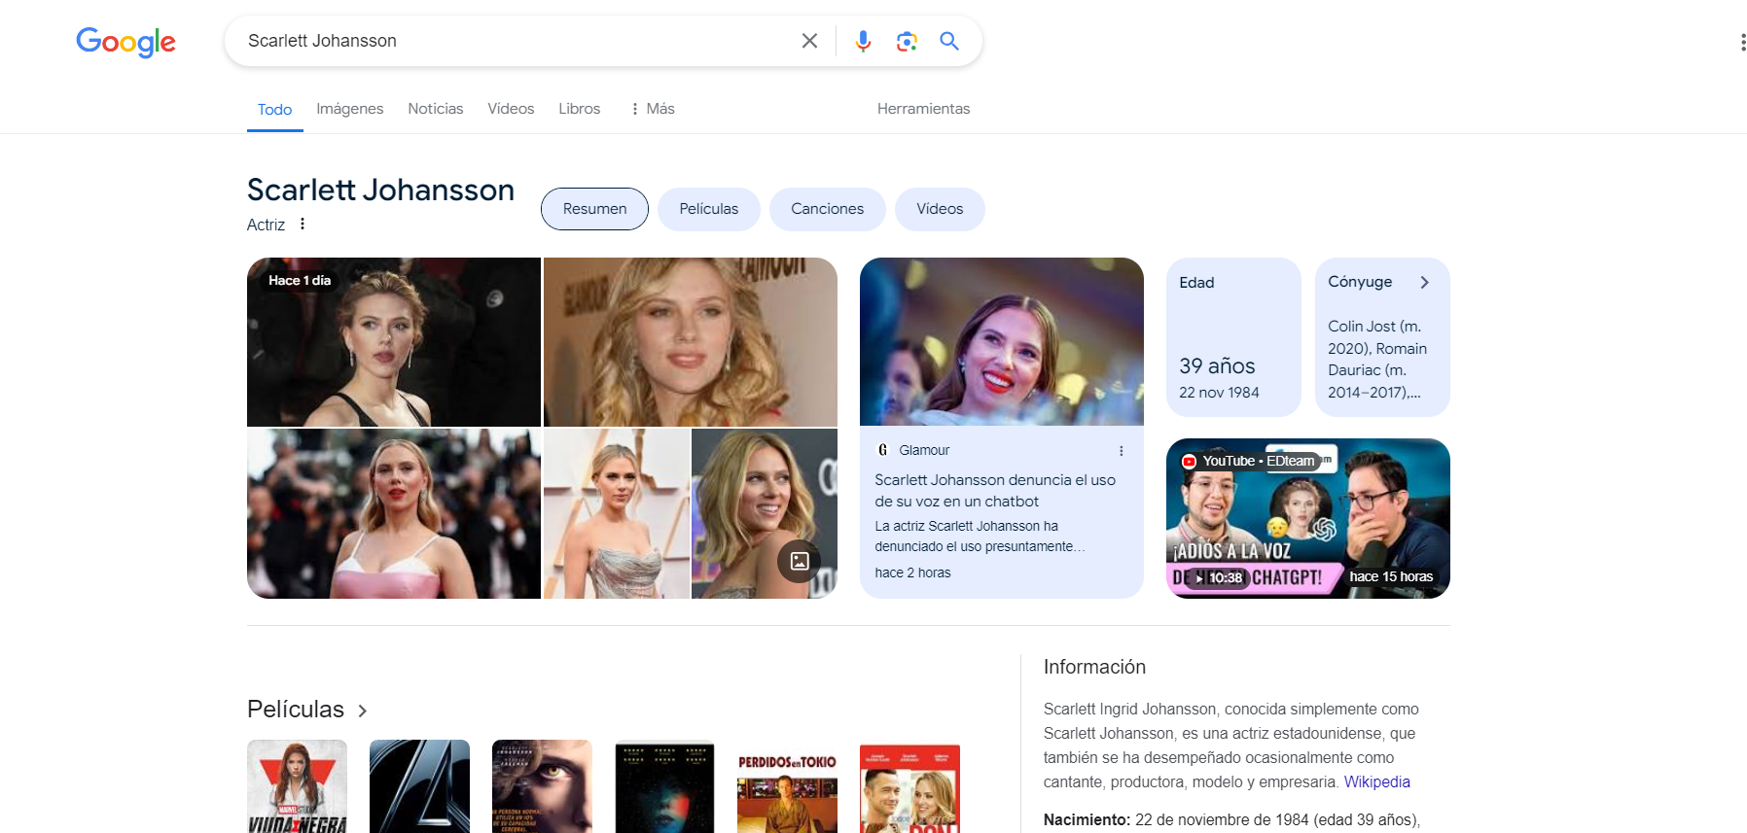Open the Glamour news card image

(1001, 341)
